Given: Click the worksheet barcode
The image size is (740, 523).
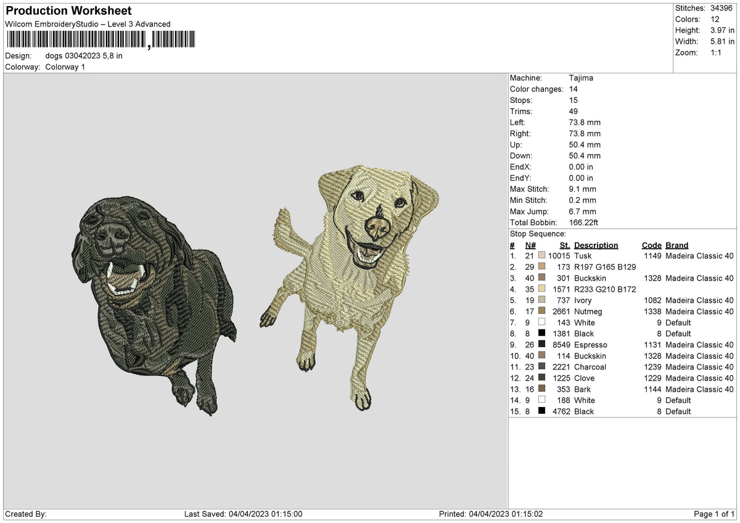Looking at the screenshot, I should [x=100, y=40].
